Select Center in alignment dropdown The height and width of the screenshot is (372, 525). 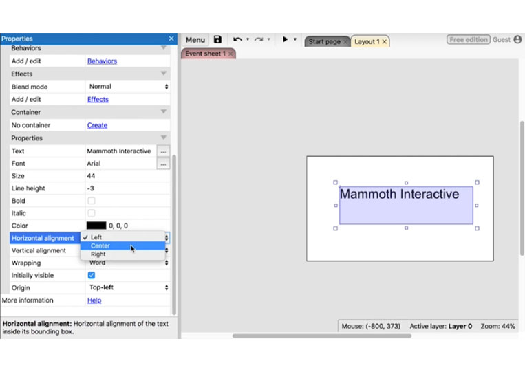(x=123, y=245)
